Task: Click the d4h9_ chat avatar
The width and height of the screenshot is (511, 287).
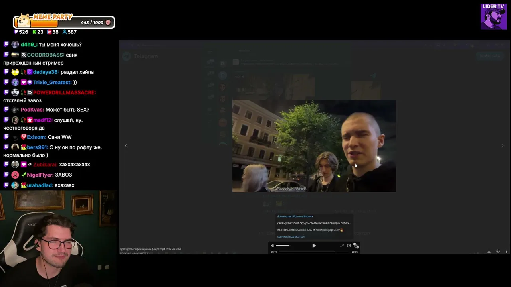Action: tap(15, 45)
